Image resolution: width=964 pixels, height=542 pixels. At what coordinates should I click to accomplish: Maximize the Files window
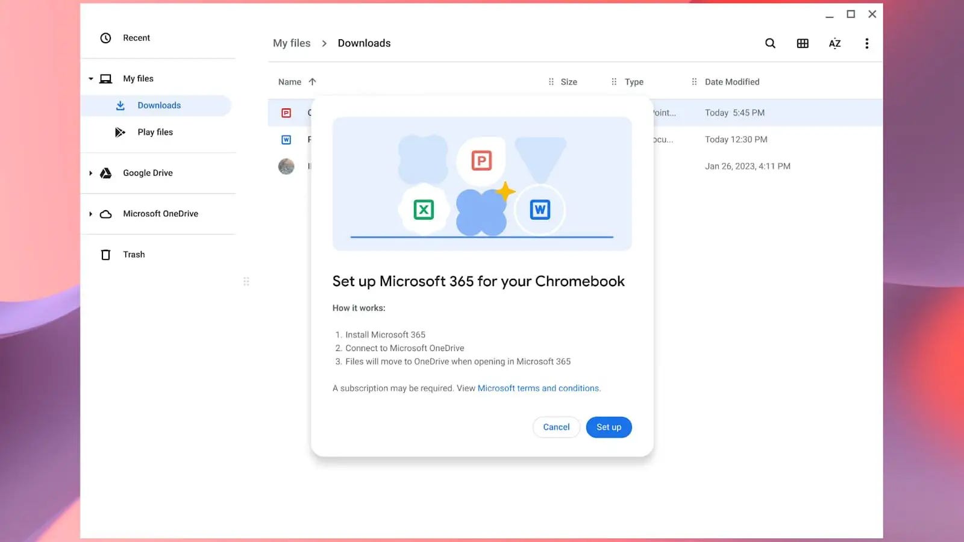(851, 14)
